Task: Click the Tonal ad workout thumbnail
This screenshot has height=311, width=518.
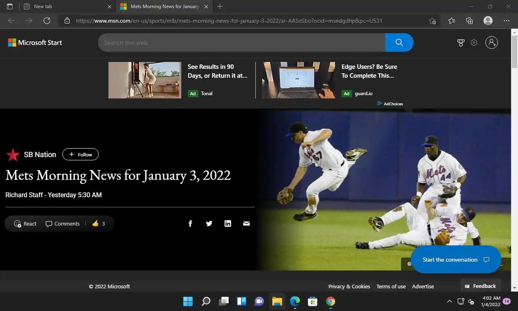Action: tap(145, 80)
